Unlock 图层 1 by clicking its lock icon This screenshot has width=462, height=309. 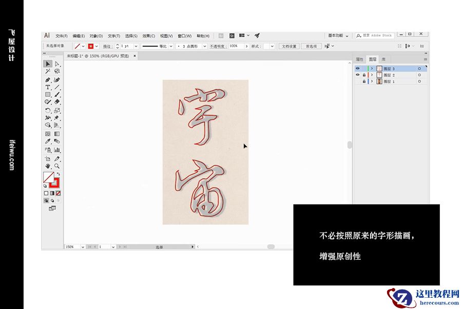click(364, 81)
